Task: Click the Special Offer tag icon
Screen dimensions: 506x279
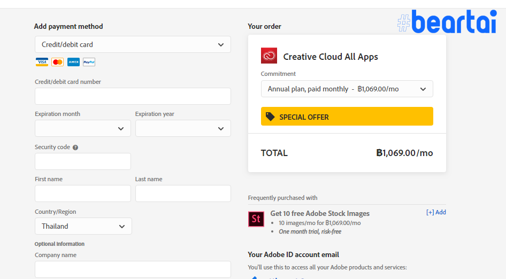Action: pos(270,117)
